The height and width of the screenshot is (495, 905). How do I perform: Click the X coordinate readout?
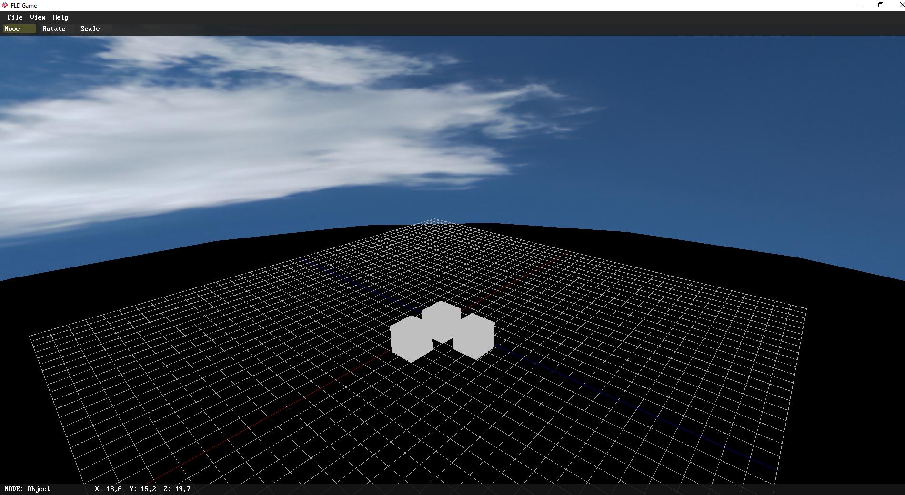pos(108,489)
